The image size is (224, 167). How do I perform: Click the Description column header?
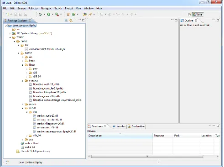point(120,136)
